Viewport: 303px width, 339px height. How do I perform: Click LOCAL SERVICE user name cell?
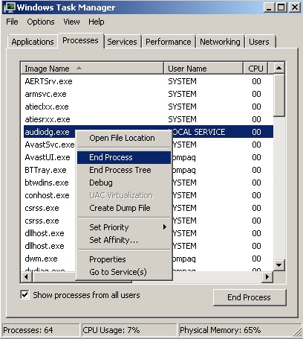pyautogui.click(x=198, y=132)
